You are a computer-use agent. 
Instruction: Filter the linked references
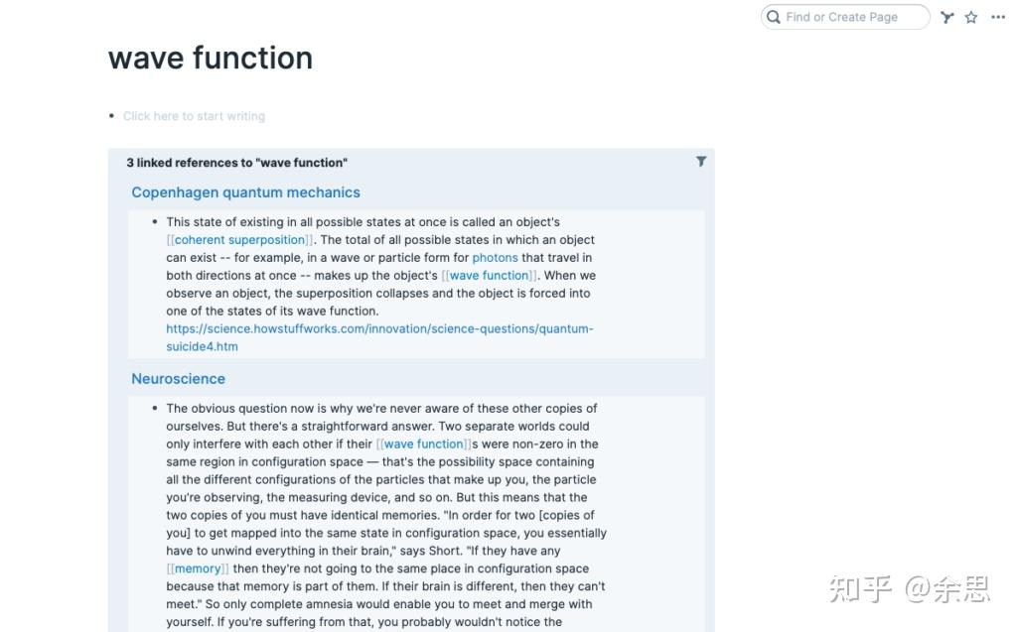pos(701,162)
